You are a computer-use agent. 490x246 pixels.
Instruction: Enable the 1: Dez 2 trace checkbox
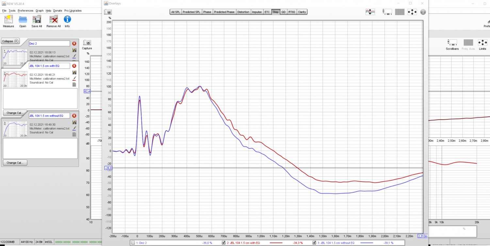click(x=133, y=243)
